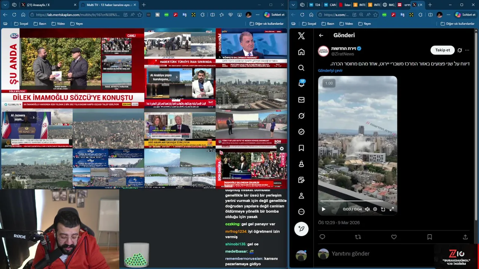
Task: Expand tab search dropdown in left window
Action: tap(5, 5)
